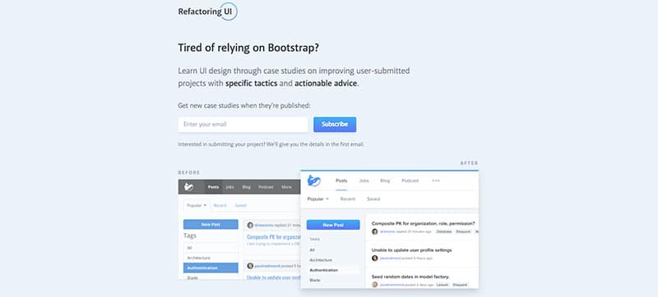The width and height of the screenshot is (658, 297).
Task: Select Jobs tab in After mockup
Action: [x=364, y=180]
